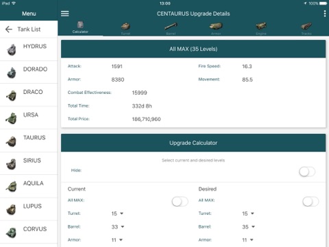
Task: Click the All MAX (35 Levels) header
Action: pos(193,49)
